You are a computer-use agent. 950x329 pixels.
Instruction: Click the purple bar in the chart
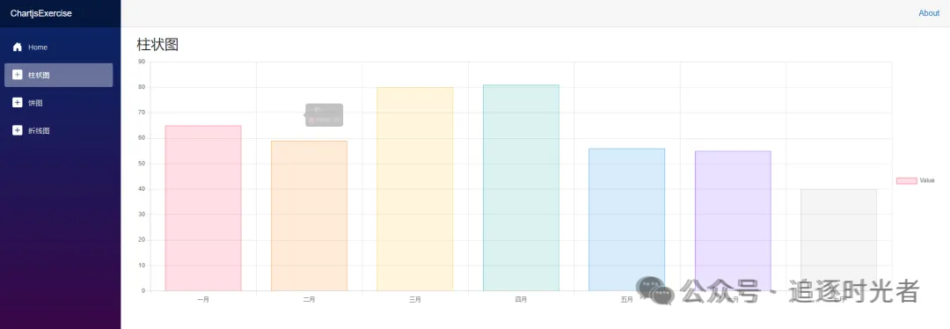click(733, 221)
